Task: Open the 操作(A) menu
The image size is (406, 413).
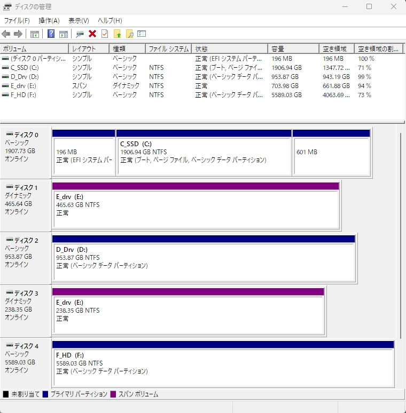Action: pos(49,21)
